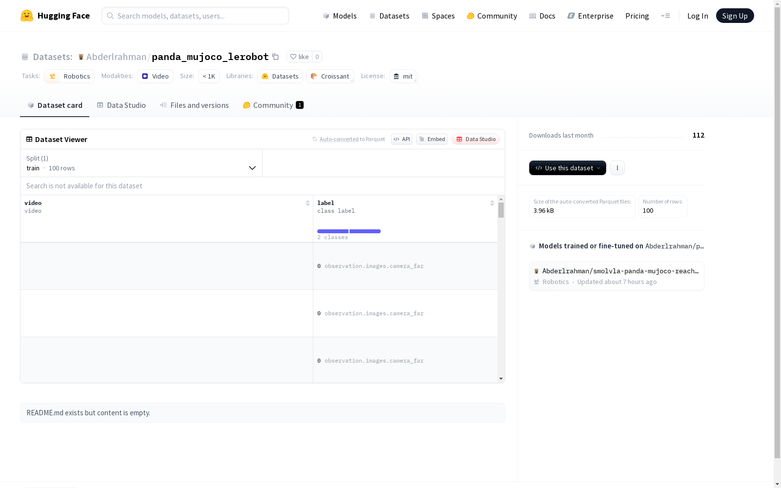
Task: Click the Downloads last month value 112
Action: [699, 135]
